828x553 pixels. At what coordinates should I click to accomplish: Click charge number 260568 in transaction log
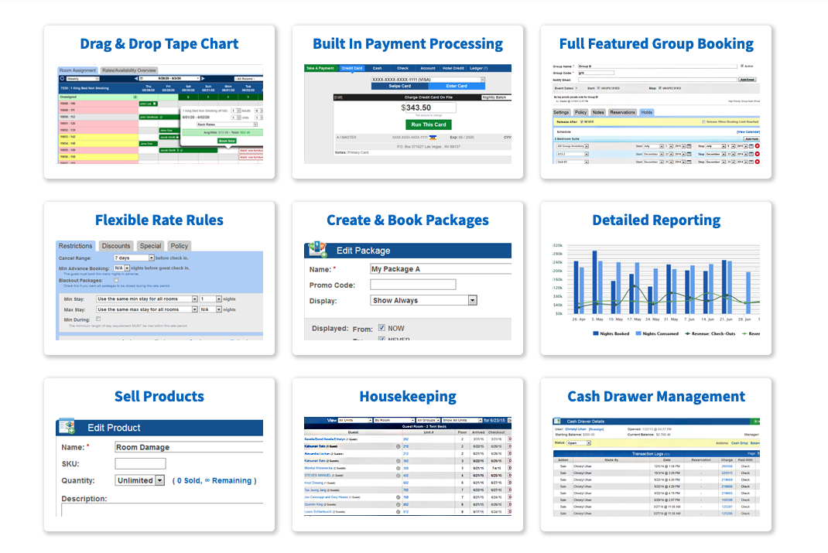click(x=727, y=466)
